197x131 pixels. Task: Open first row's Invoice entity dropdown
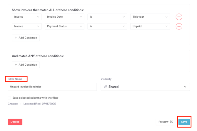[x=27, y=17]
